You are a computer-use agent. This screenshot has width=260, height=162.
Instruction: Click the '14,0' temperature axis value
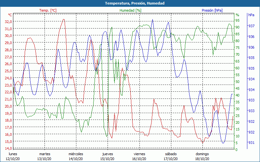point(9,148)
